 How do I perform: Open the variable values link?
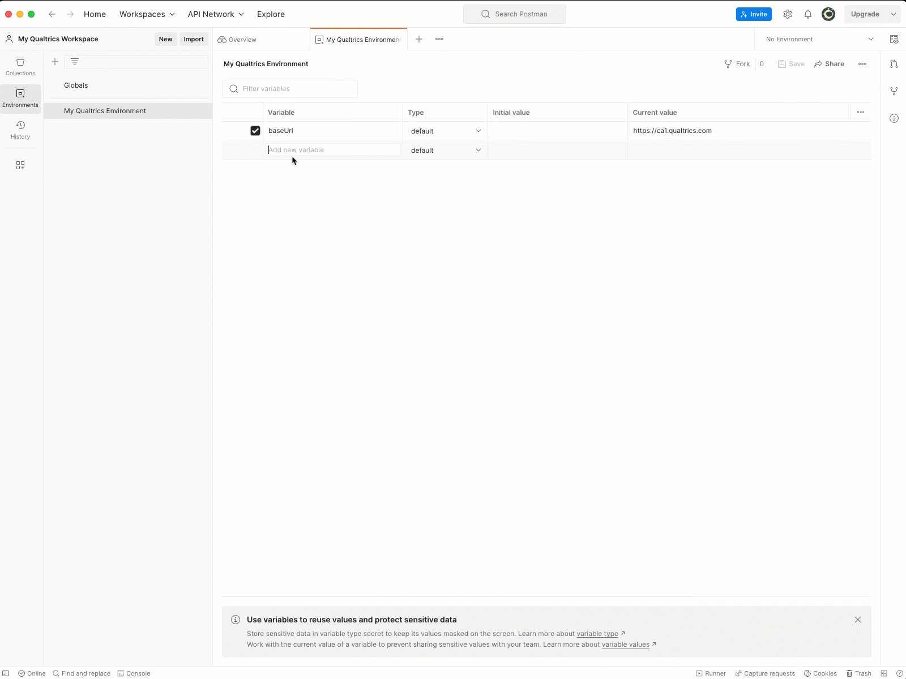tap(626, 644)
